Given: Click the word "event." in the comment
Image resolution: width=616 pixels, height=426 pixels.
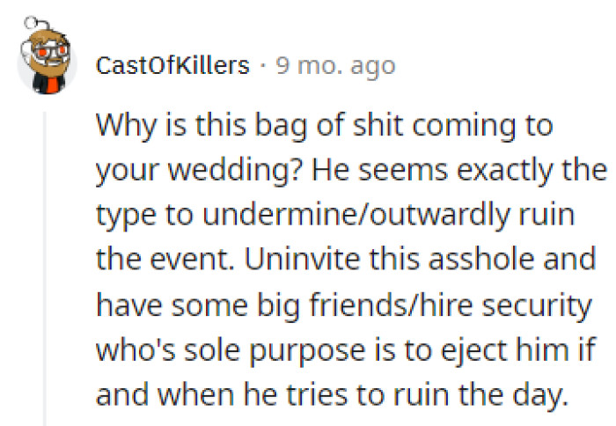Looking at the screenshot, I should (x=191, y=261).
